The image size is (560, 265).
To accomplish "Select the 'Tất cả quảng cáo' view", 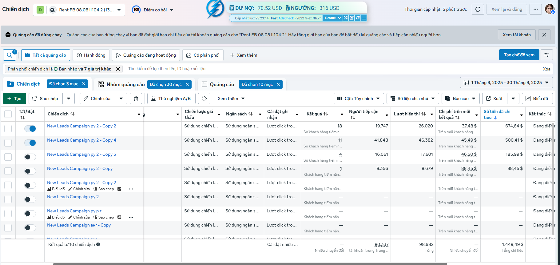I will [x=46, y=55].
